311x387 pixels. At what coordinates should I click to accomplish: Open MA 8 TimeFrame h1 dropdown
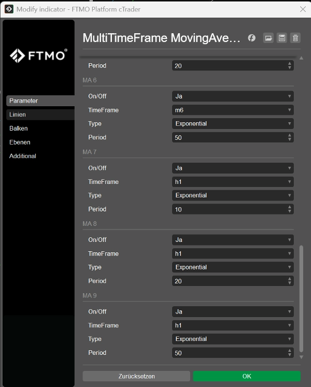pyautogui.click(x=233, y=254)
